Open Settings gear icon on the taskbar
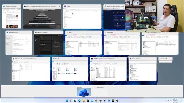 tap(100, 101)
